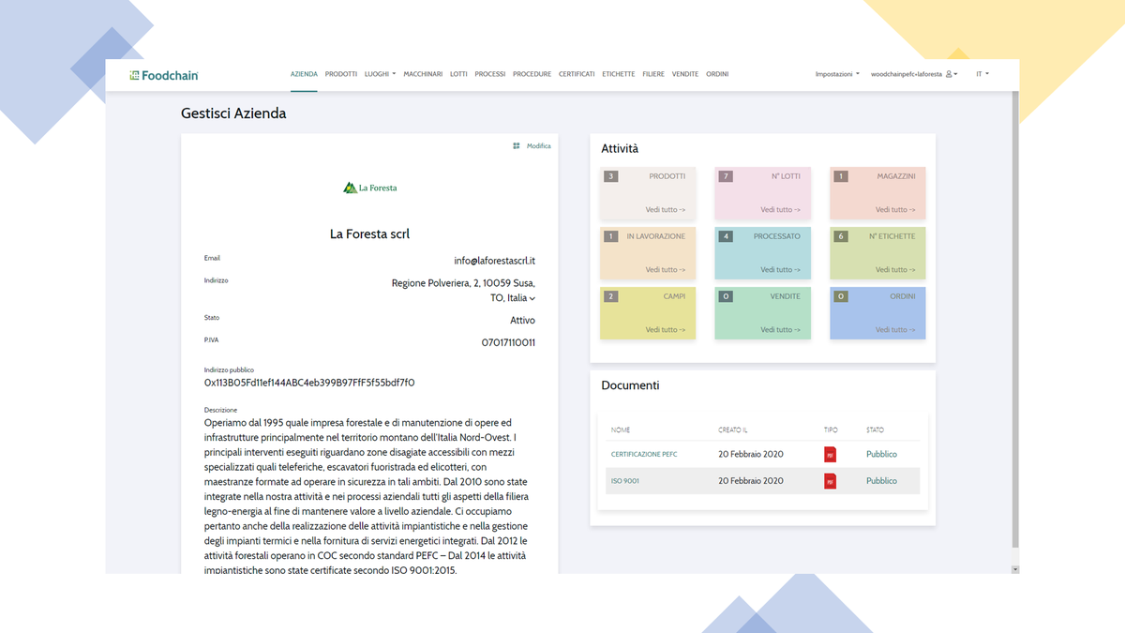
Task: Click the scrollbar down arrow
Action: pyautogui.click(x=1015, y=569)
